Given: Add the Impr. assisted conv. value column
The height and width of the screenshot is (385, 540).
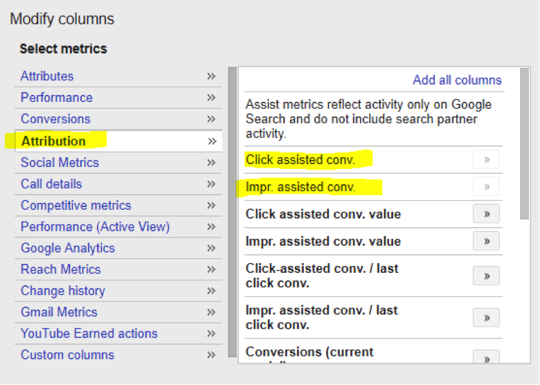Looking at the screenshot, I should [486, 241].
